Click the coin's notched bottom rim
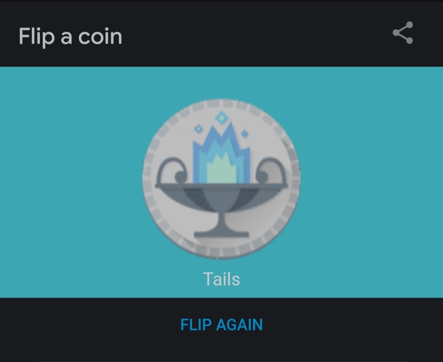This screenshot has width=443, height=362. (221, 252)
